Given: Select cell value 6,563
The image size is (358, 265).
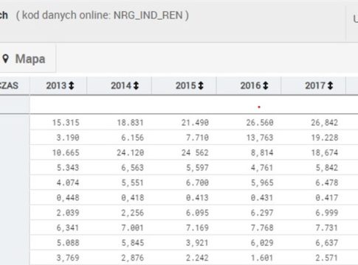Looking at the screenshot, I should (133, 168).
